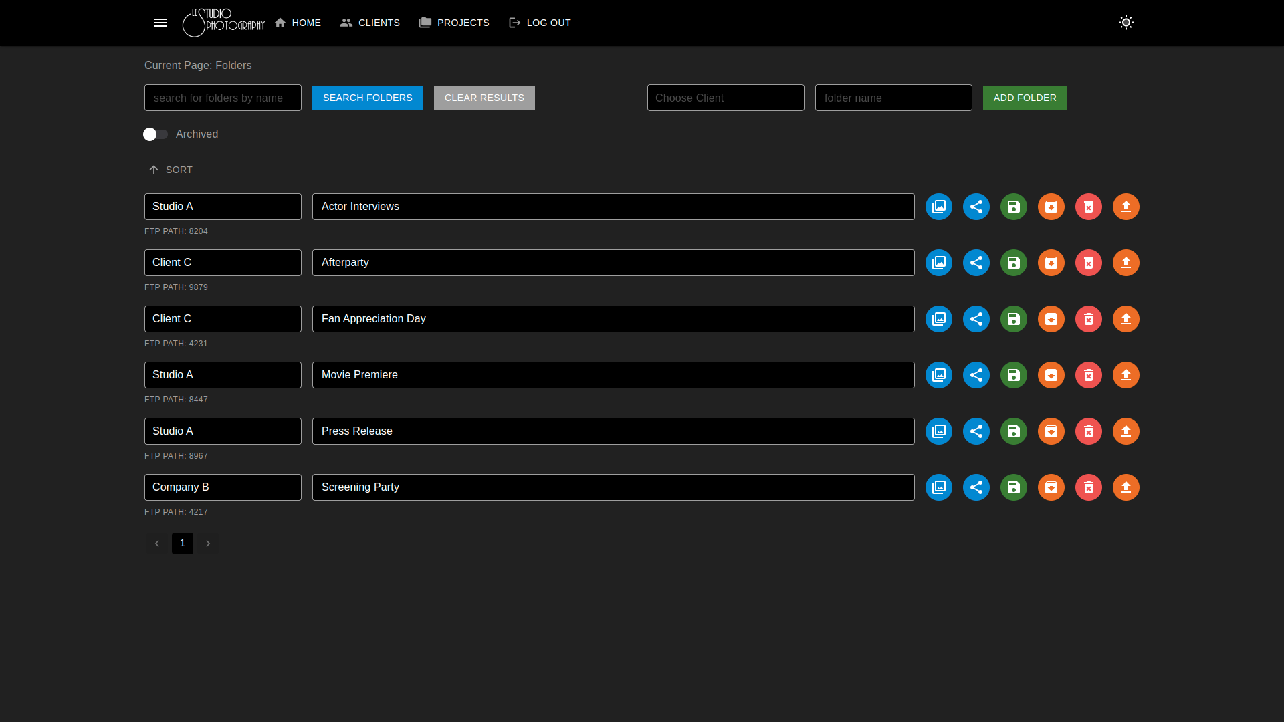
Task: Delete the Actor Interviews folder
Action: 1088,207
